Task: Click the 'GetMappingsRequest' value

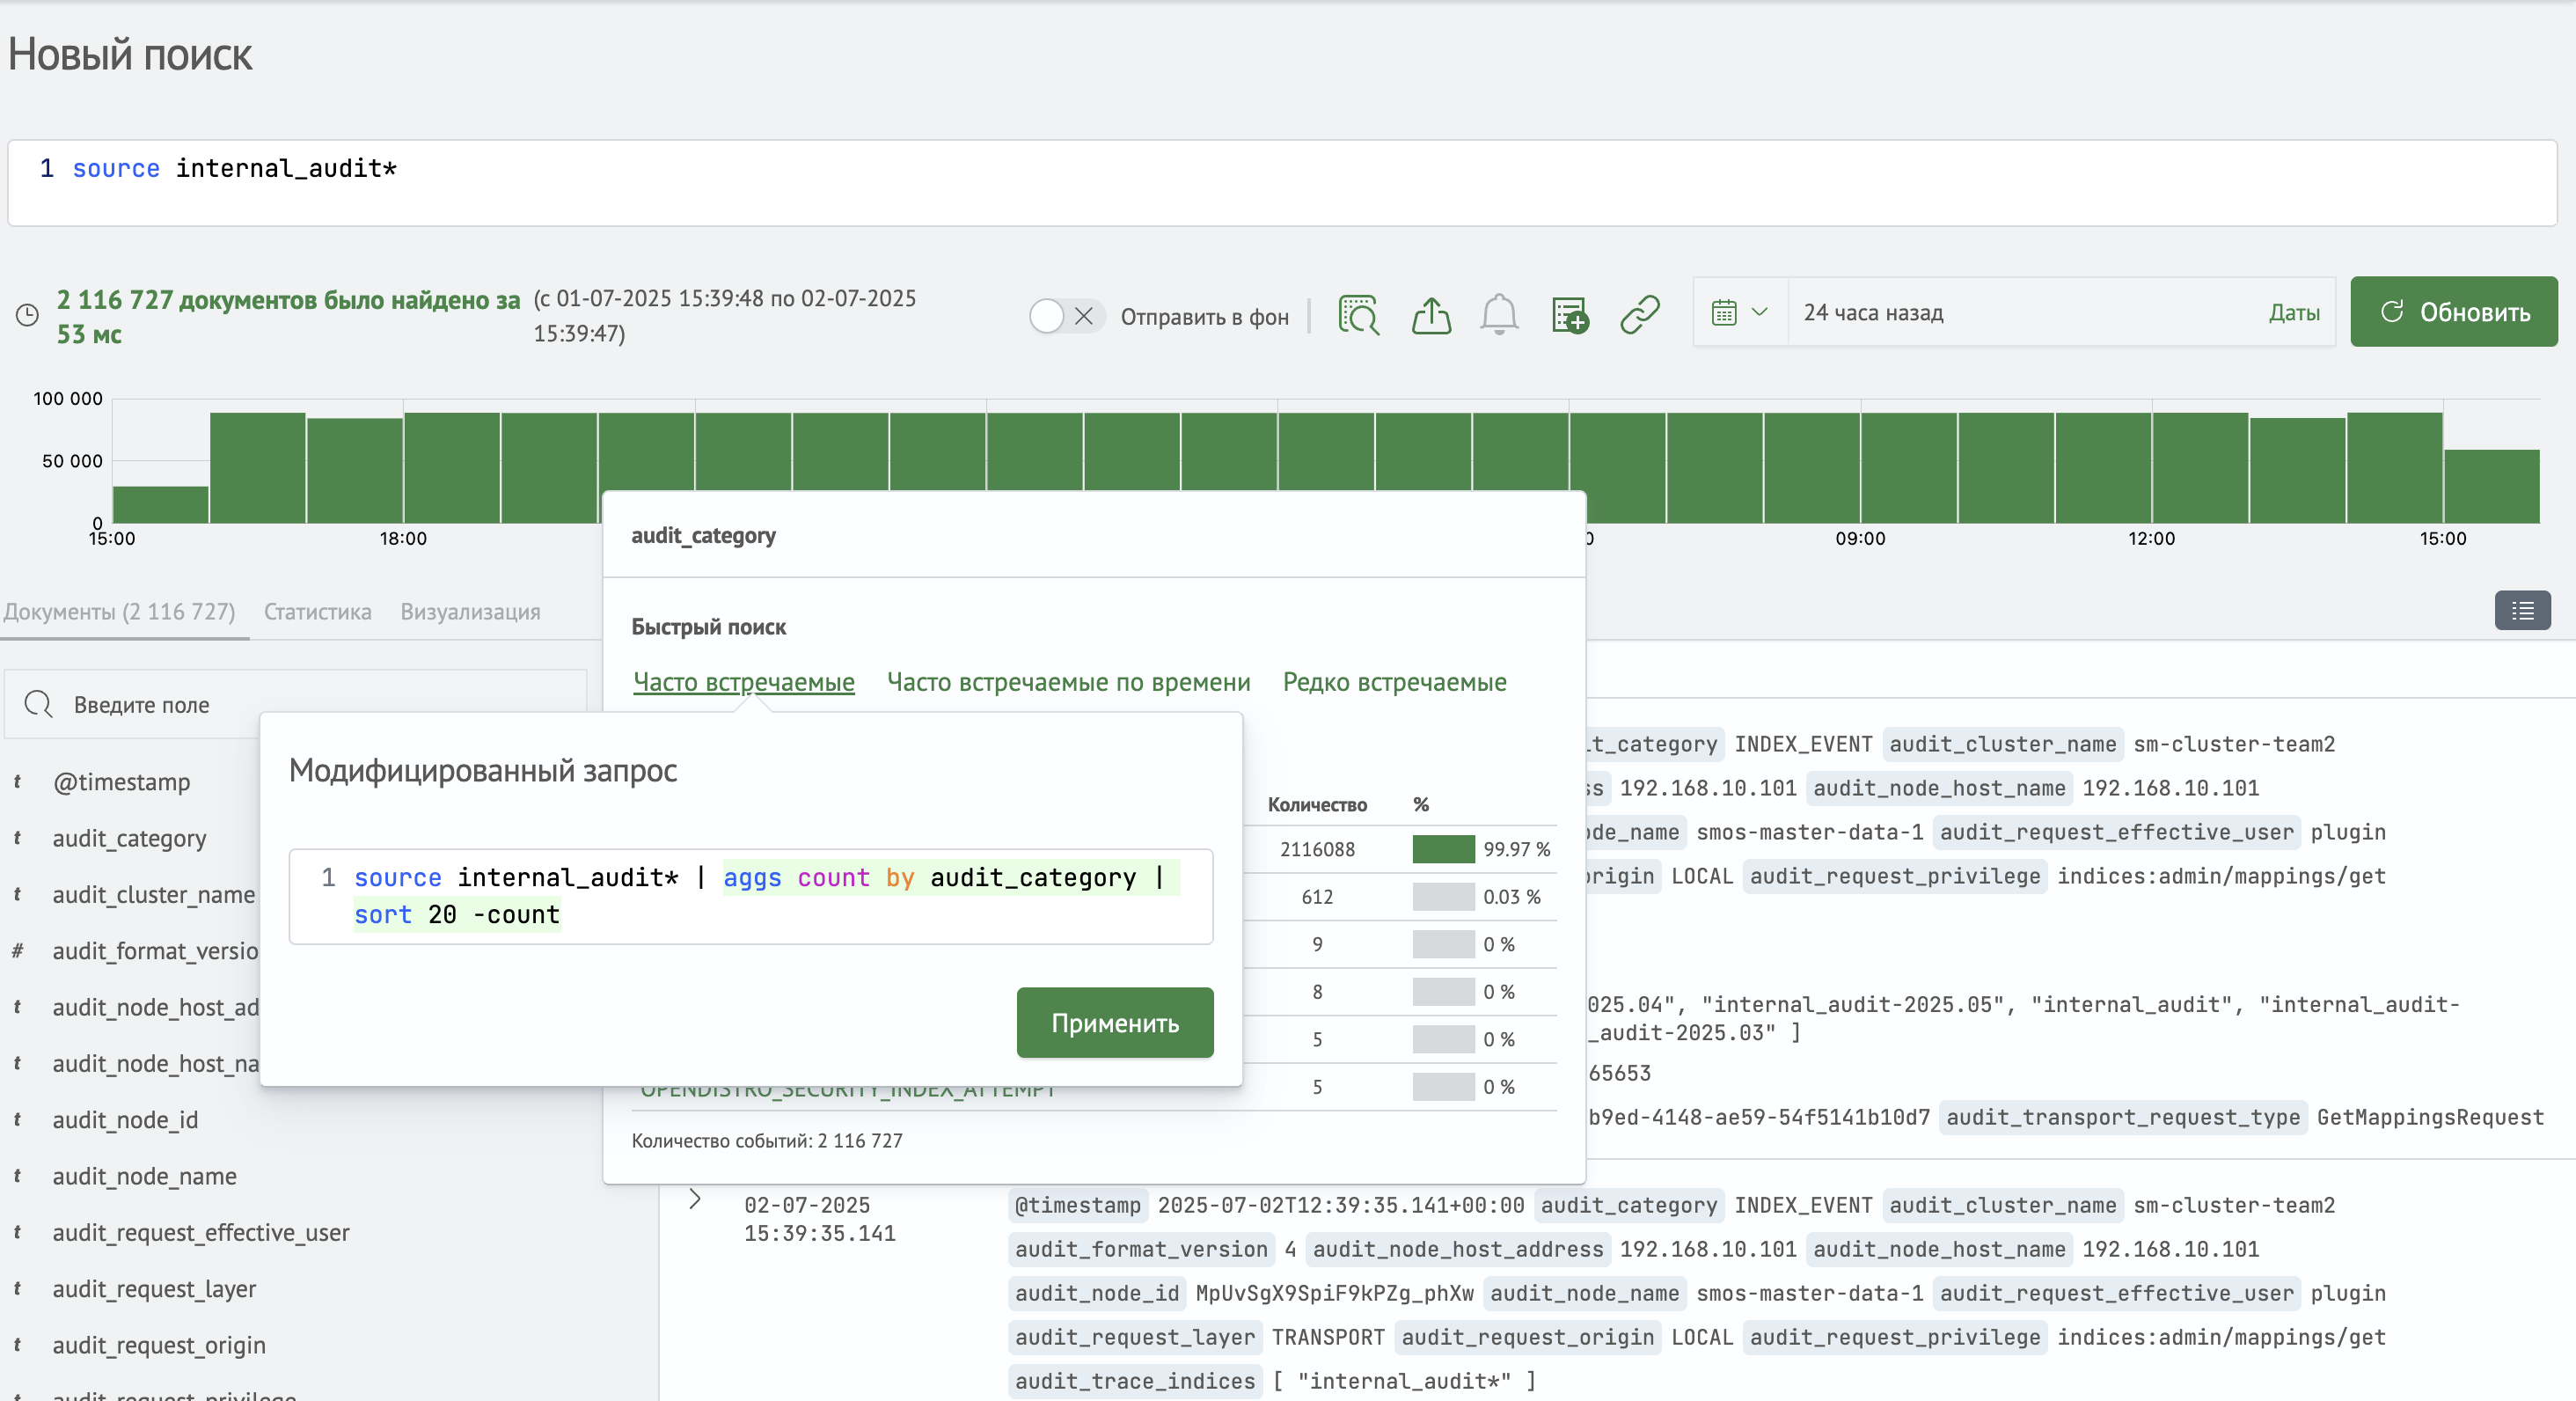Action: pyautogui.click(x=2429, y=1118)
